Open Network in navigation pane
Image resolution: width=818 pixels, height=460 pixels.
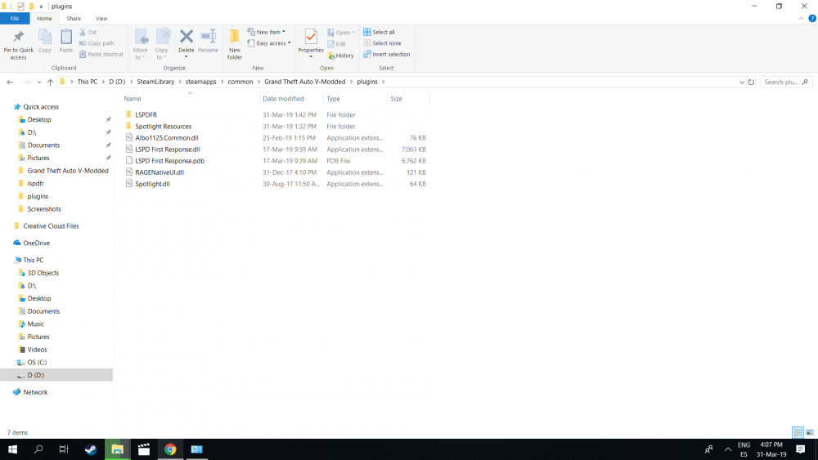click(x=35, y=391)
